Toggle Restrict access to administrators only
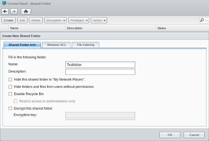The image size is (209, 141). 16,101
